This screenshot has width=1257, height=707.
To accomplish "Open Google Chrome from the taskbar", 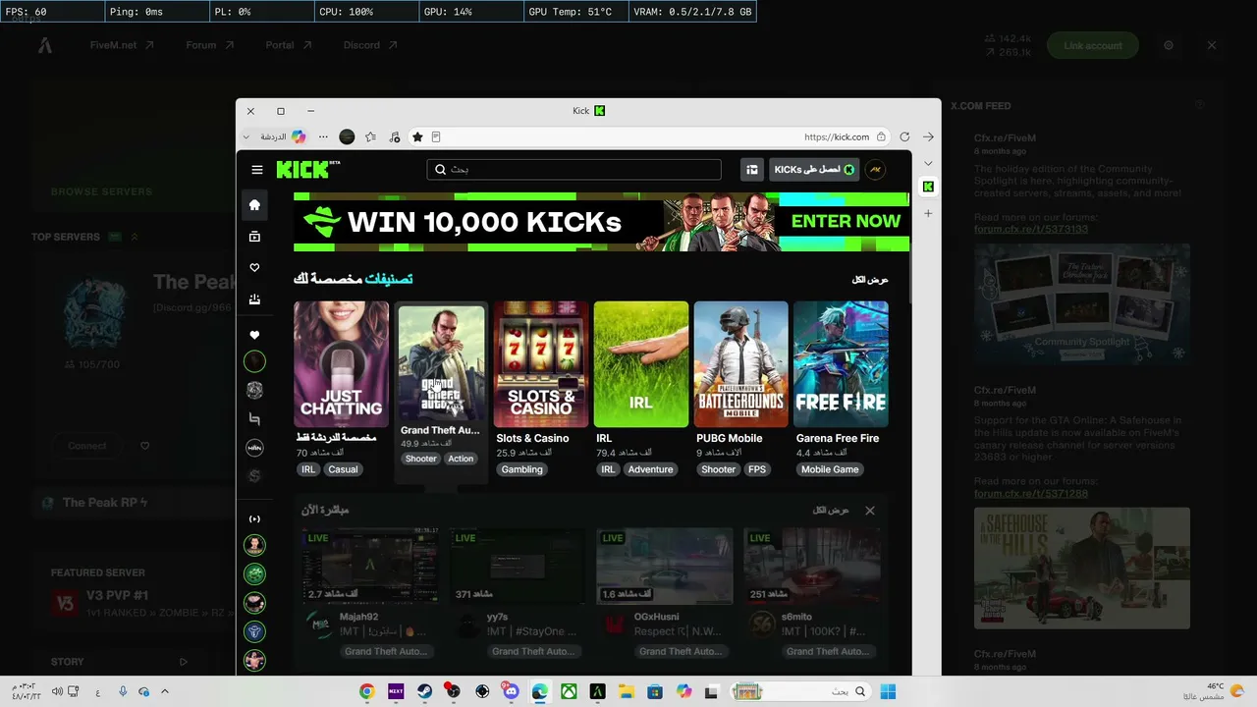I will [367, 691].
